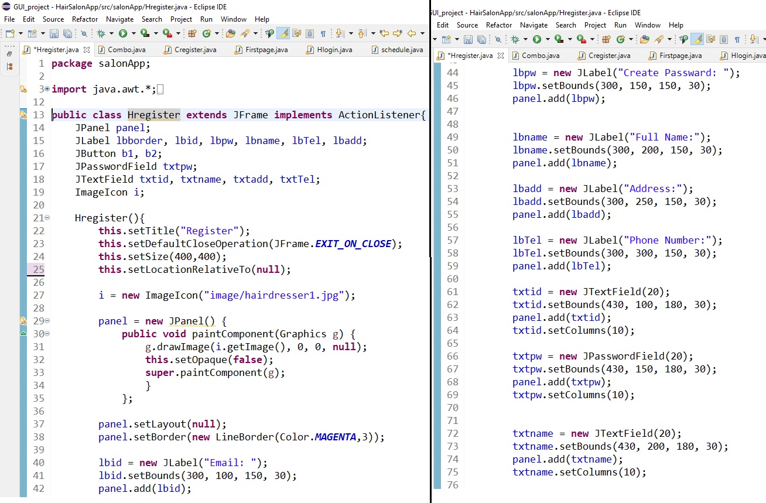766x503 pixels.
Task: Click warning marker beside line 29
Action: point(23,321)
